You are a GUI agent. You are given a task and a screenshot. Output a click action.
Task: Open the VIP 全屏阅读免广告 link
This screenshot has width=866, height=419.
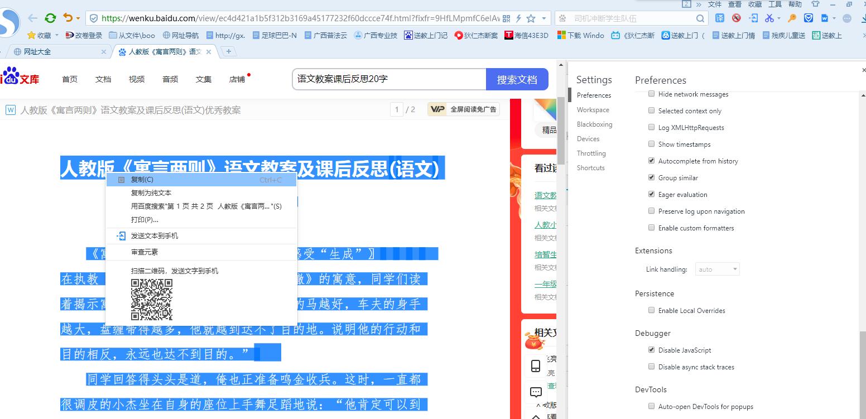[x=463, y=109]
